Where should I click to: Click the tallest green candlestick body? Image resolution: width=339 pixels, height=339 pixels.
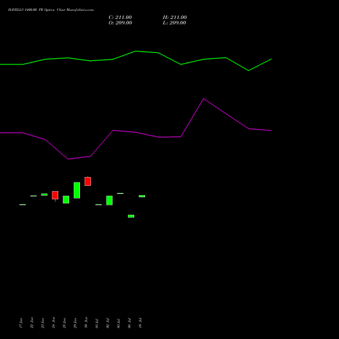pyautogui.click(x=77, y=191)
